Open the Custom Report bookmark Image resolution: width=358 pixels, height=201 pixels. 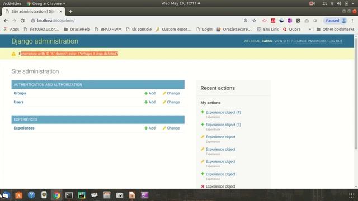[173, 29]
